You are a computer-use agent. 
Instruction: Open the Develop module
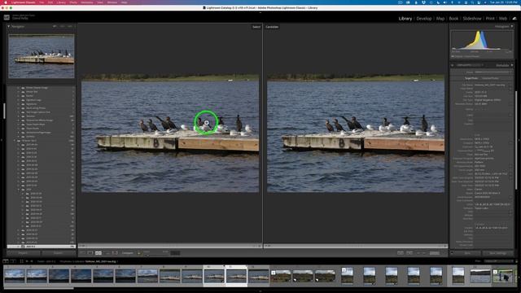(424, 19)
